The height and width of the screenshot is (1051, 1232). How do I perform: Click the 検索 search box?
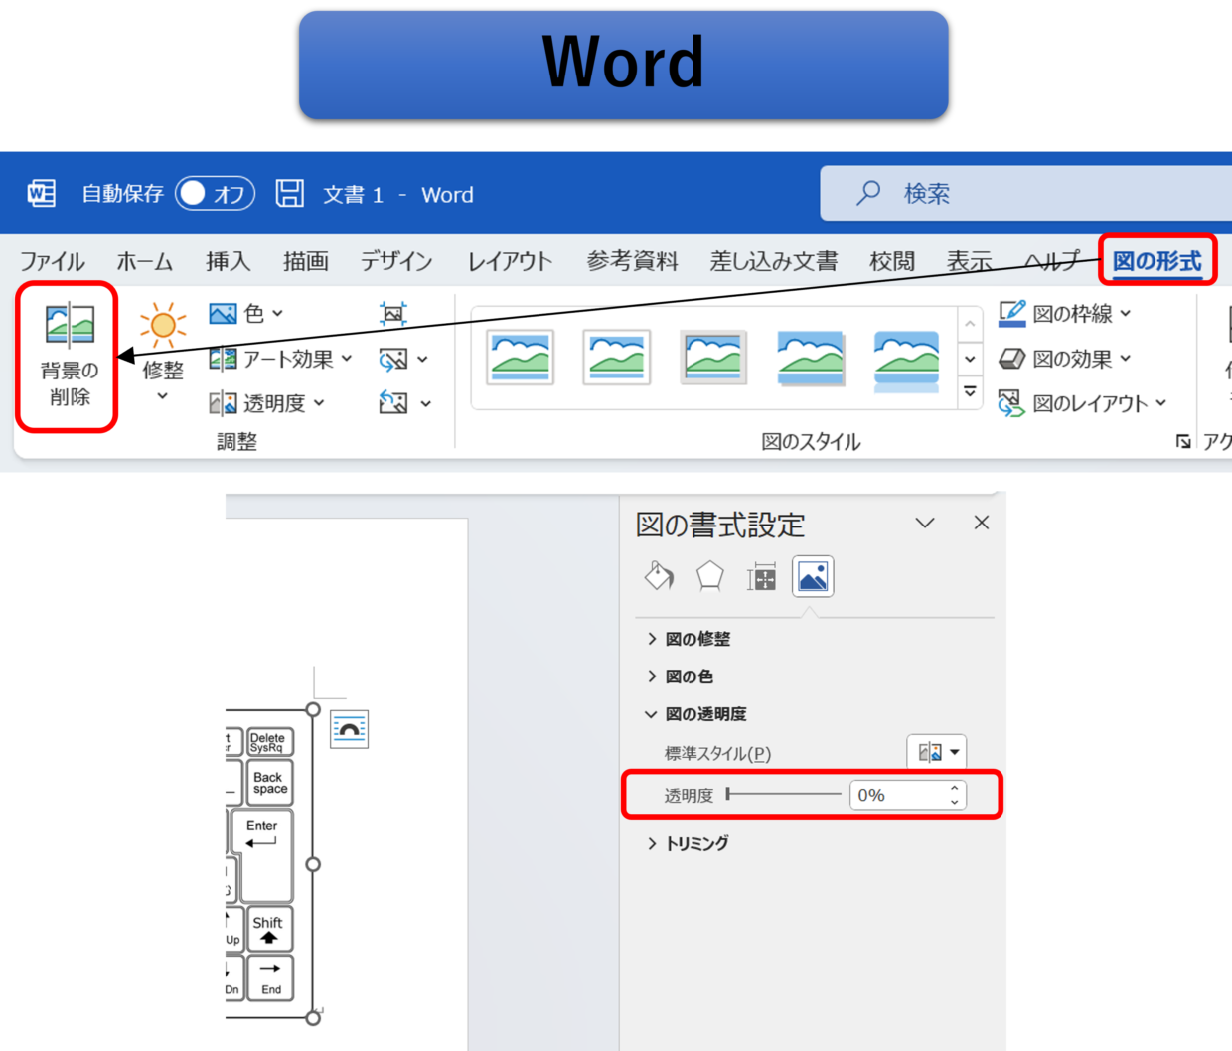tap(1025, 193)
